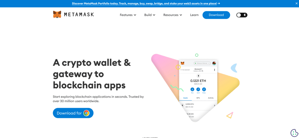
Task: Click the Chrome icon on download button
Action: 86,113
